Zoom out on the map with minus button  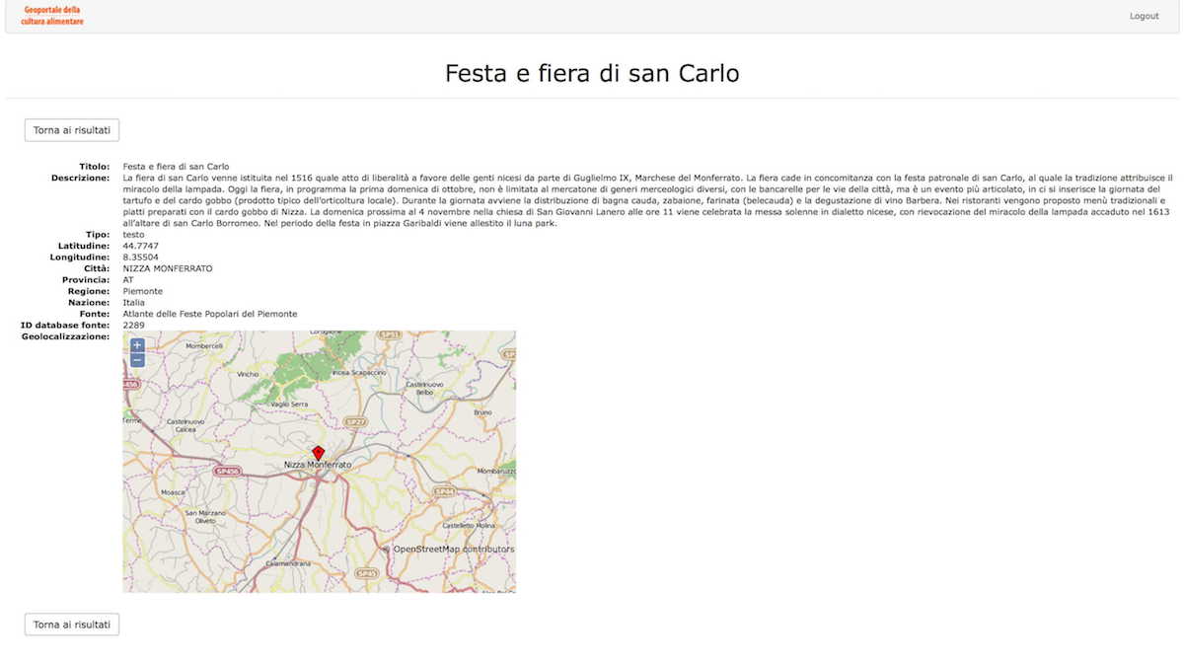(137, 361)
